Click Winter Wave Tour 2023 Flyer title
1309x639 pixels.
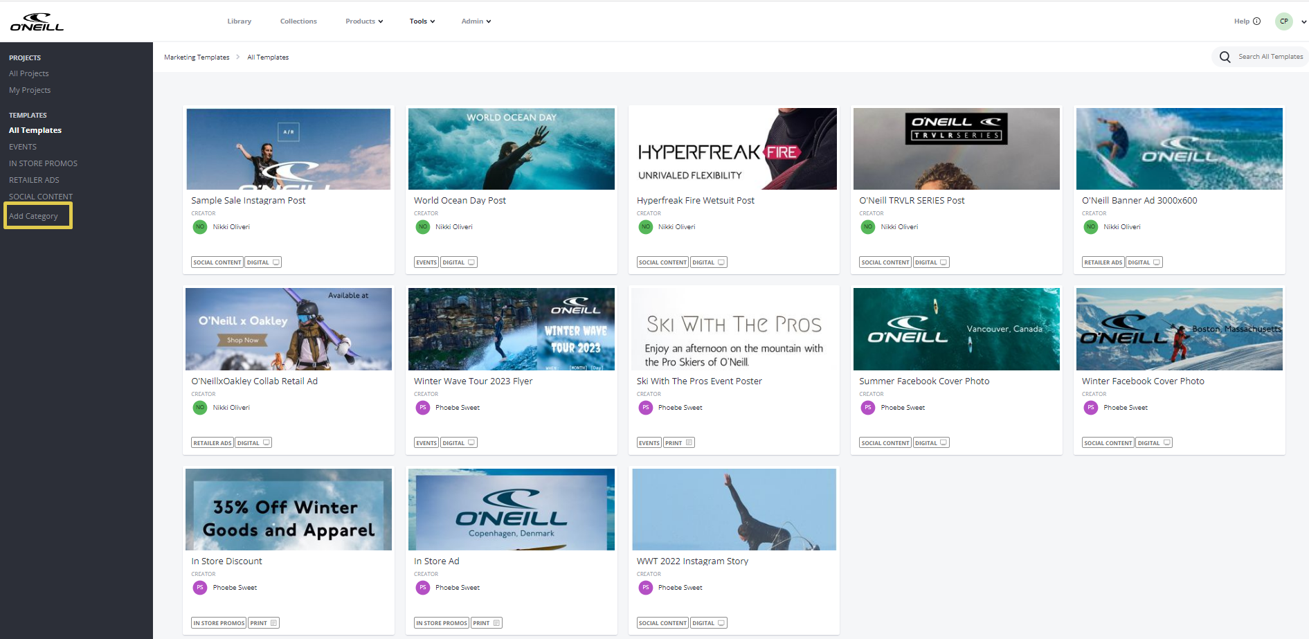(473, 381)
